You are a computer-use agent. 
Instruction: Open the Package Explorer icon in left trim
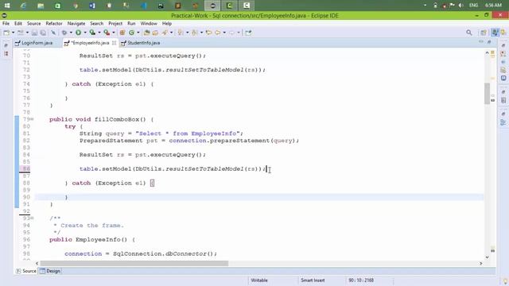(6, 53)
